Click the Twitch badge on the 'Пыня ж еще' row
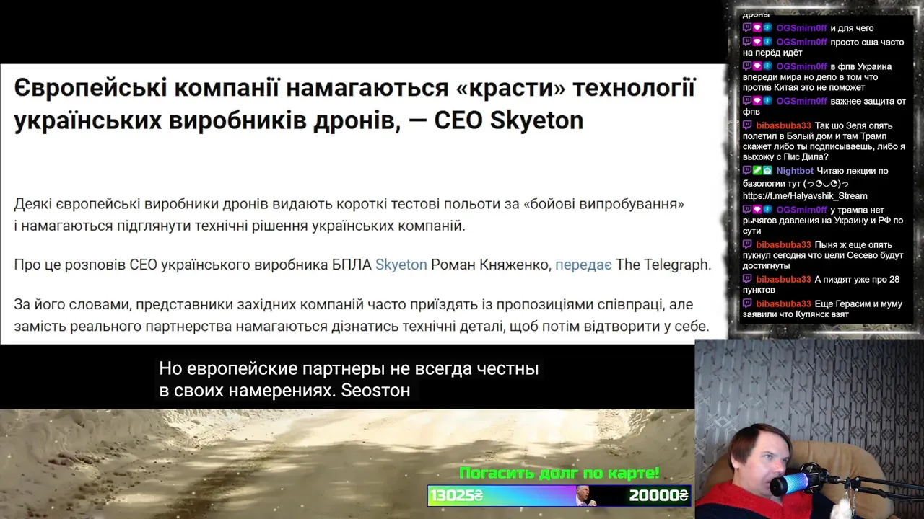Image resolution: width=924 pixels, height=519 pixels. click(747, 244)
